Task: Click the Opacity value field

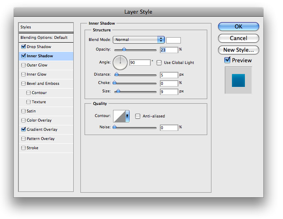Action: tap(169, 50)
